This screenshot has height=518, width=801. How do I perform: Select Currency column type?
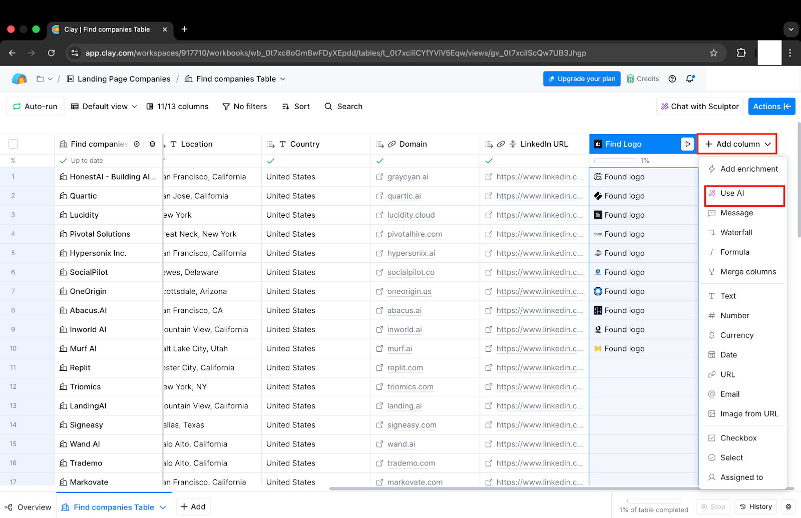(x=743, y=335)
